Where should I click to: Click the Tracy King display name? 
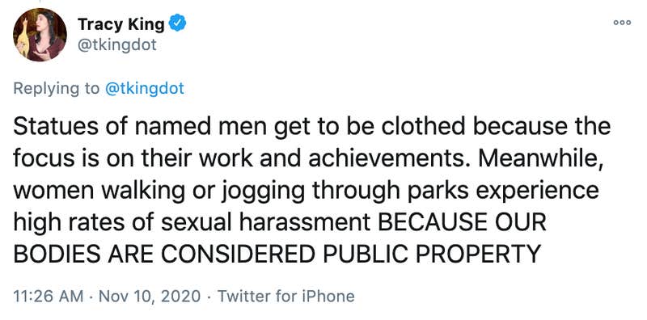[x=121, y=24]
